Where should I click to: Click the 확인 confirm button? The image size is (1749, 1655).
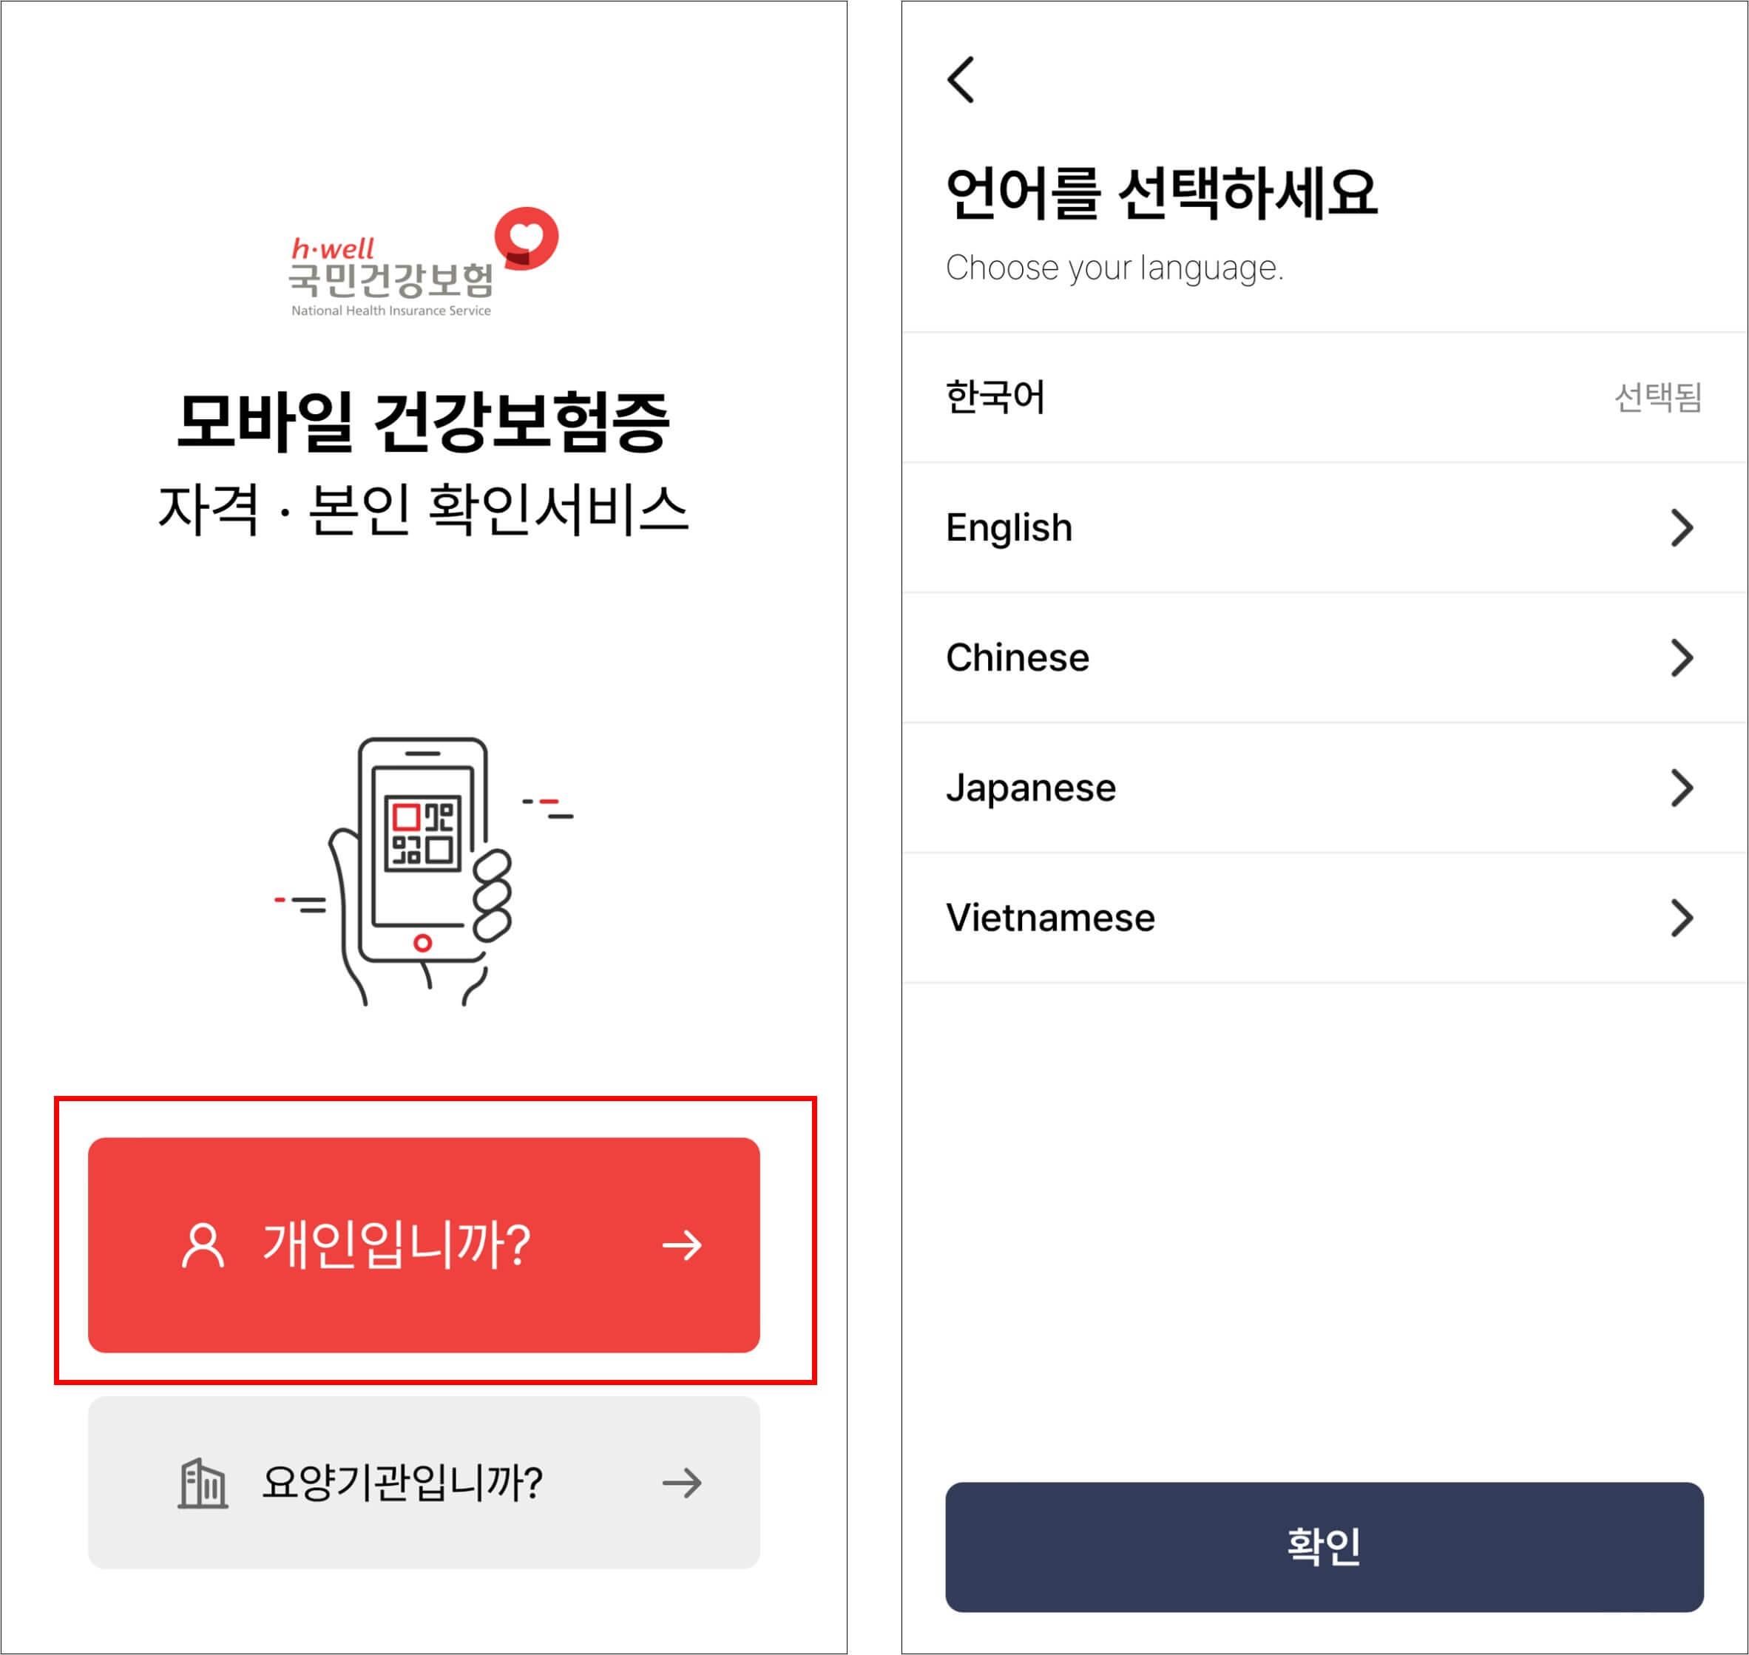pyautogui.click(x=1325, y=1546)
